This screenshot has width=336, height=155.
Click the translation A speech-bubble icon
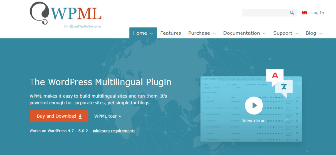(275, 77)
